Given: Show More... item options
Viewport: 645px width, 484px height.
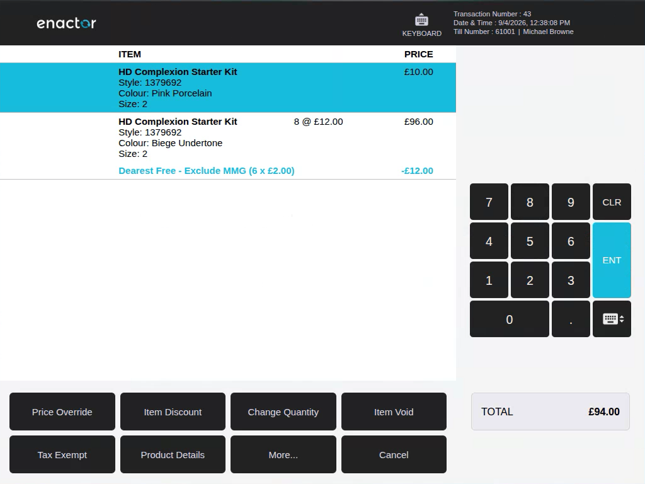Looking at the screenshot, I should point(283,454).
